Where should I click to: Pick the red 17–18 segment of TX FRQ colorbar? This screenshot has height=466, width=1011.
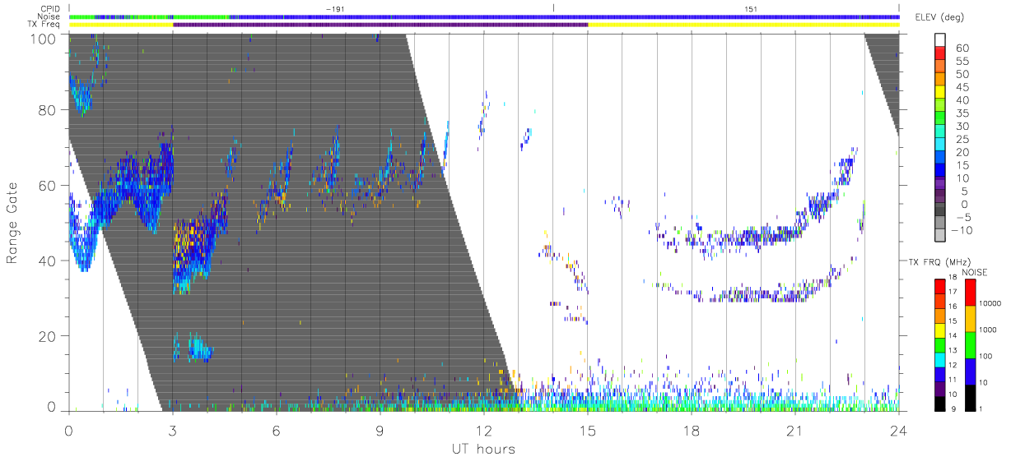(939, 287)
